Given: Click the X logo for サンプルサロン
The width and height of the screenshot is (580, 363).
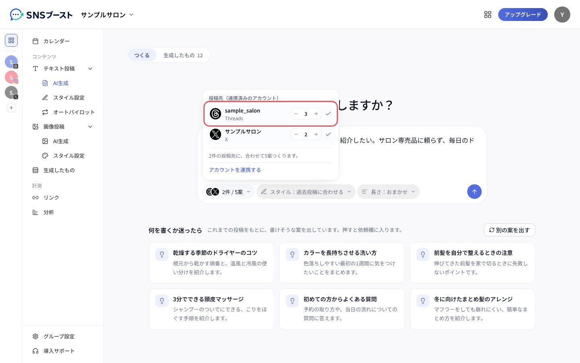Looking at the screenshot, I should pos(215,134).
